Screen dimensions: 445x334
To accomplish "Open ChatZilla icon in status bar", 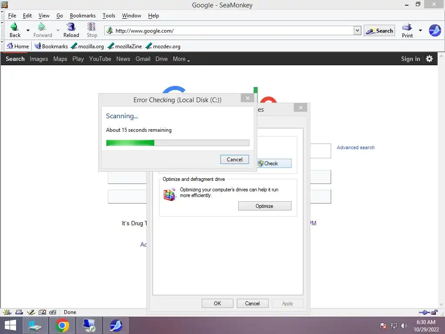I will pyautogui.click(x=53, y=312).
